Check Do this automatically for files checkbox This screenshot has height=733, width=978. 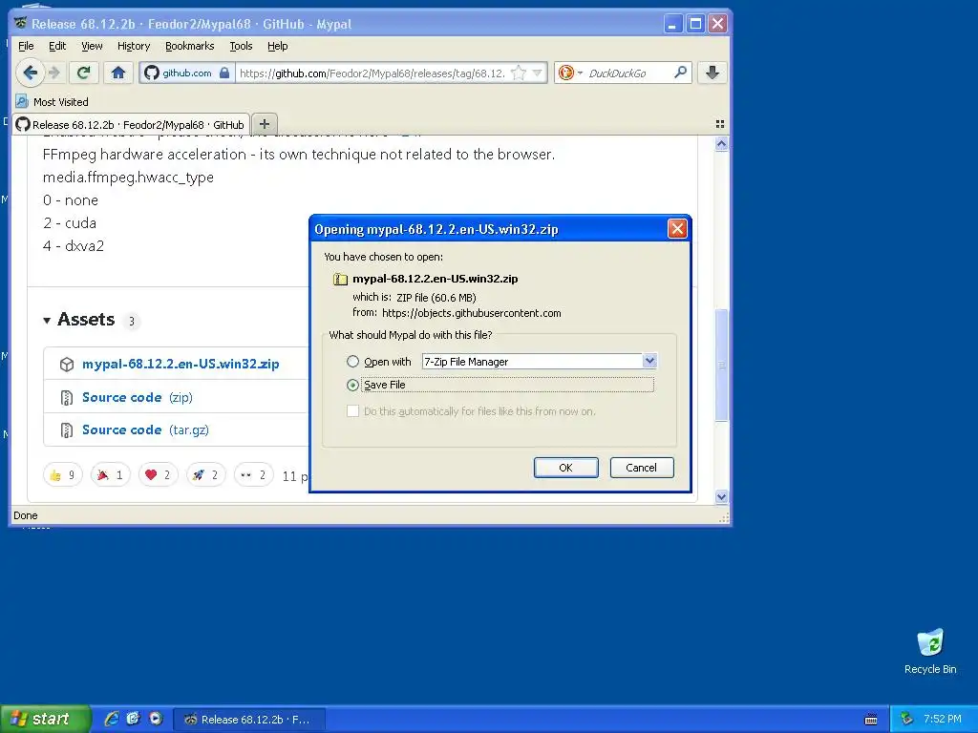(x=353, y=411)
